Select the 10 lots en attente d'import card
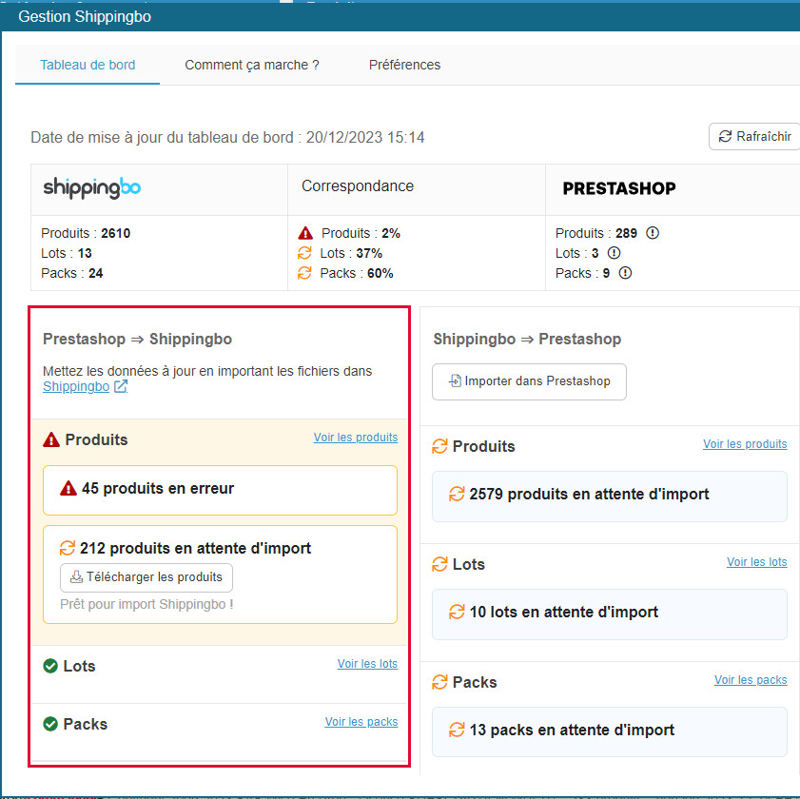 tap(610, 614)
